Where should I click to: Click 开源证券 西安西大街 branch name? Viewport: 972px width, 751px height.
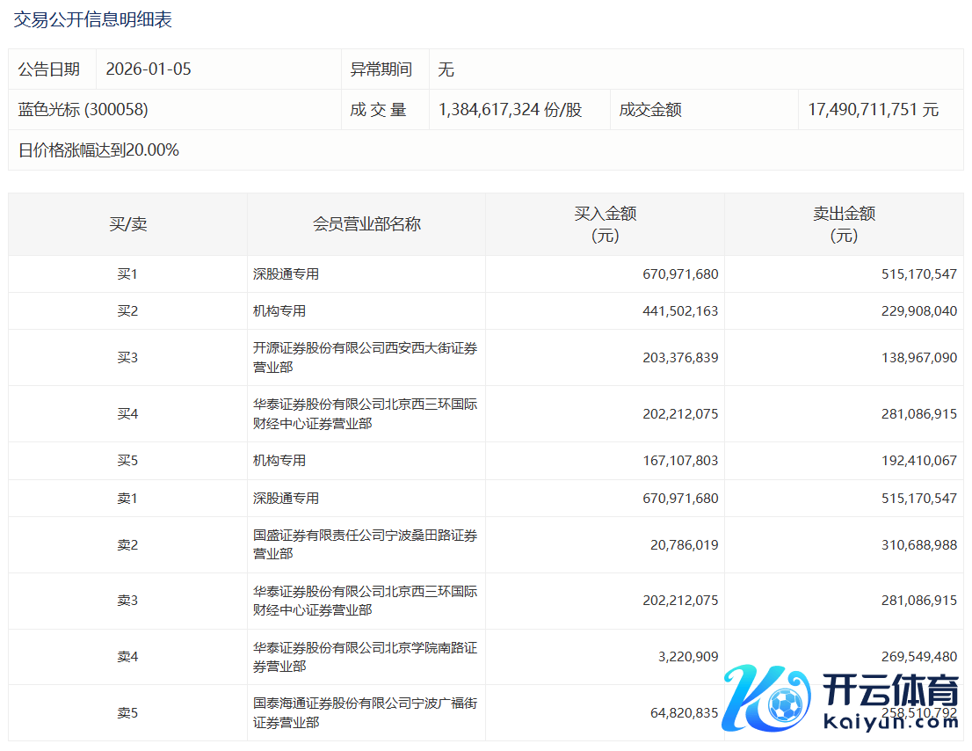coord(365,358)
